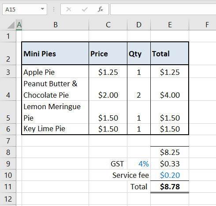Select column E header
This screenshot has height=206, width=216.
tap(170, 25)
